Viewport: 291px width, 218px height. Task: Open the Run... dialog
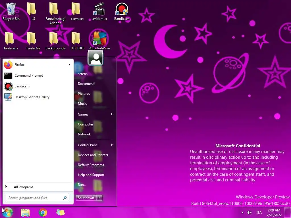click(82, 185)
